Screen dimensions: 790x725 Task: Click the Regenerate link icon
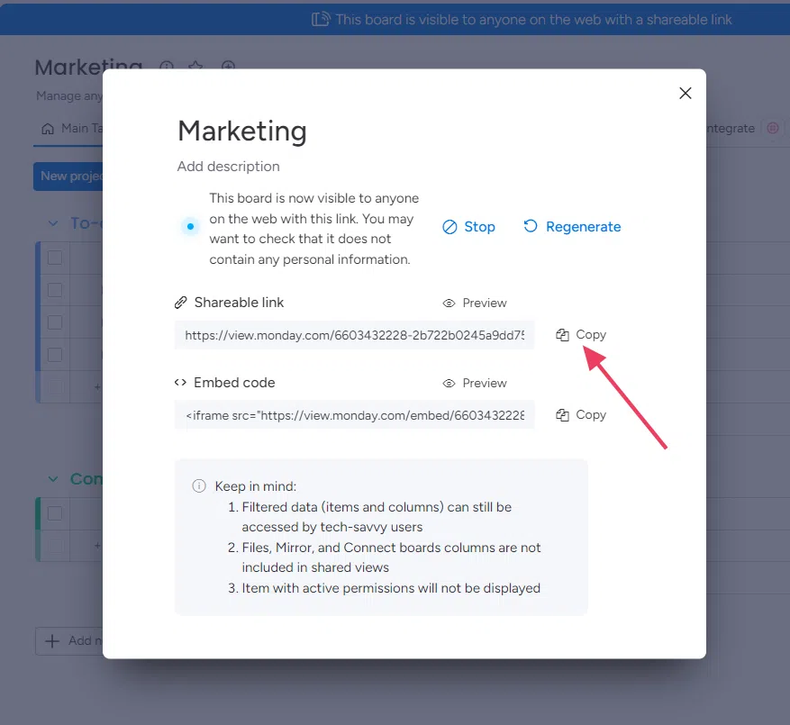(x=531, y=227)
